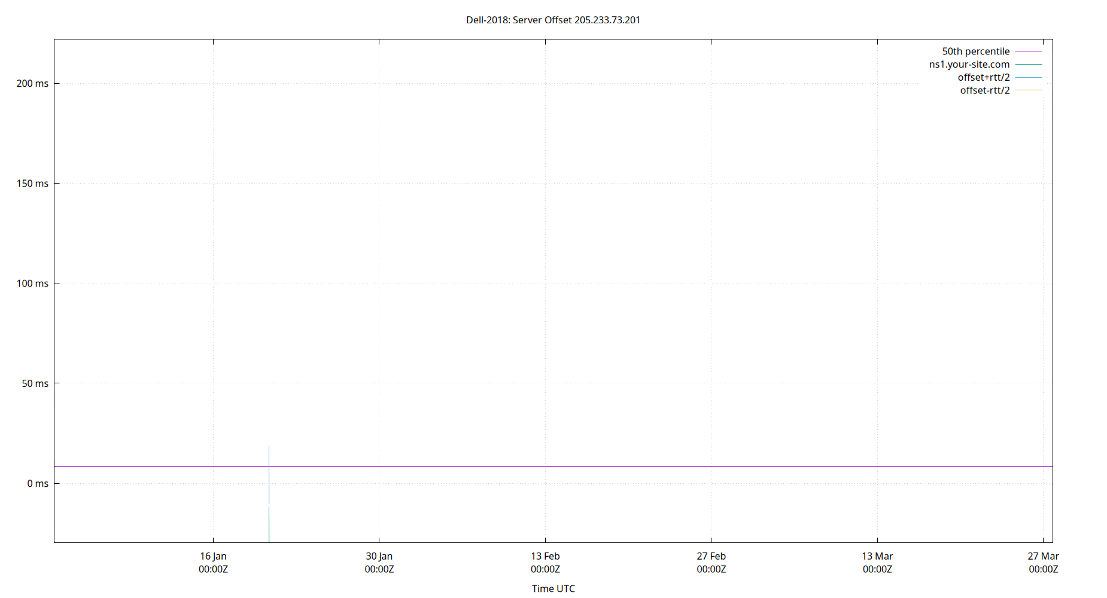Click the 0 ms y-axis label
The image size is (1107, 598).
pyautogui.click(x=38, y=483)
